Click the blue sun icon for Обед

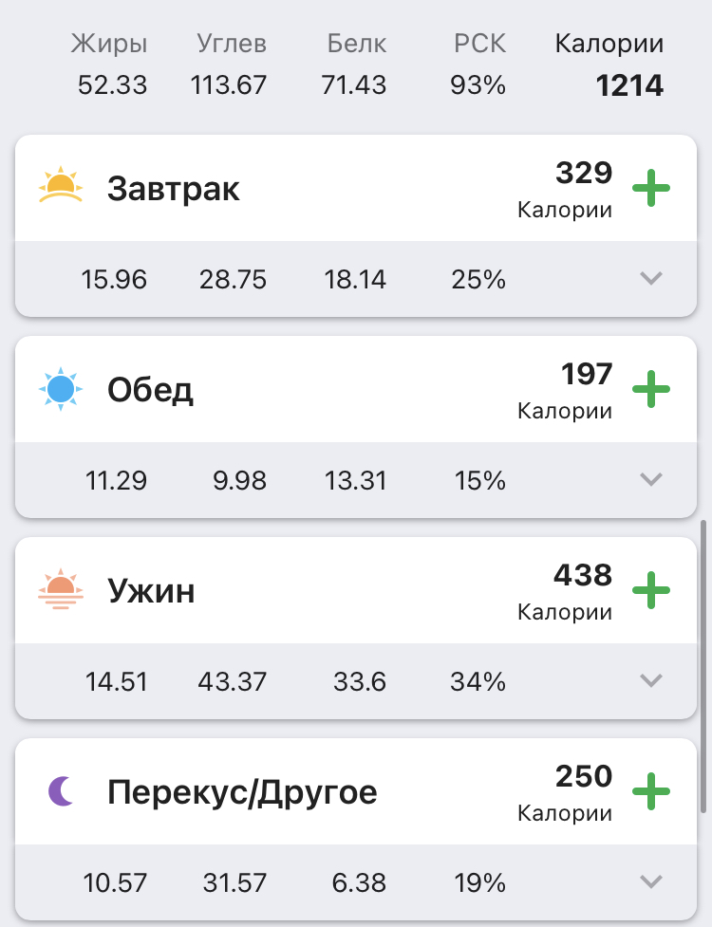tap(62, 389)
